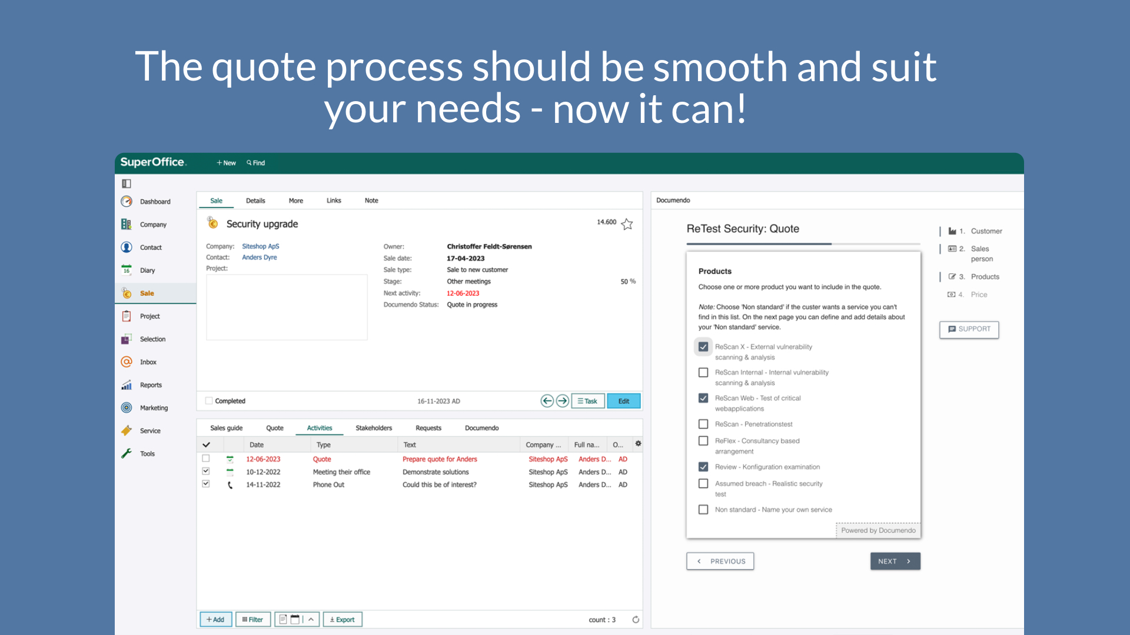The width and height of the screenshot is (1130, 635).
Task: Open the select-all checkmark dropdown header
Action: click(x=207, y=444)
